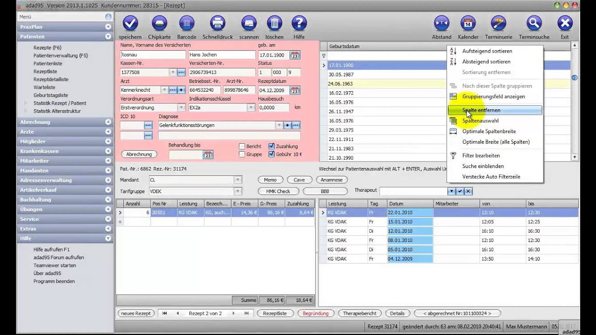Choose Aufsteigend sortieren menu entry
This screenshot has width=596, height=335.
click(487, 51)
